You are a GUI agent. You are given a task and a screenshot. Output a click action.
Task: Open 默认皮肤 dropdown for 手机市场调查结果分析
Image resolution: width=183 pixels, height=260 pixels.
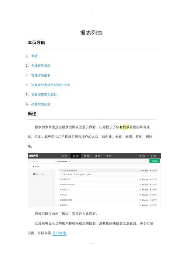[146, 170]
